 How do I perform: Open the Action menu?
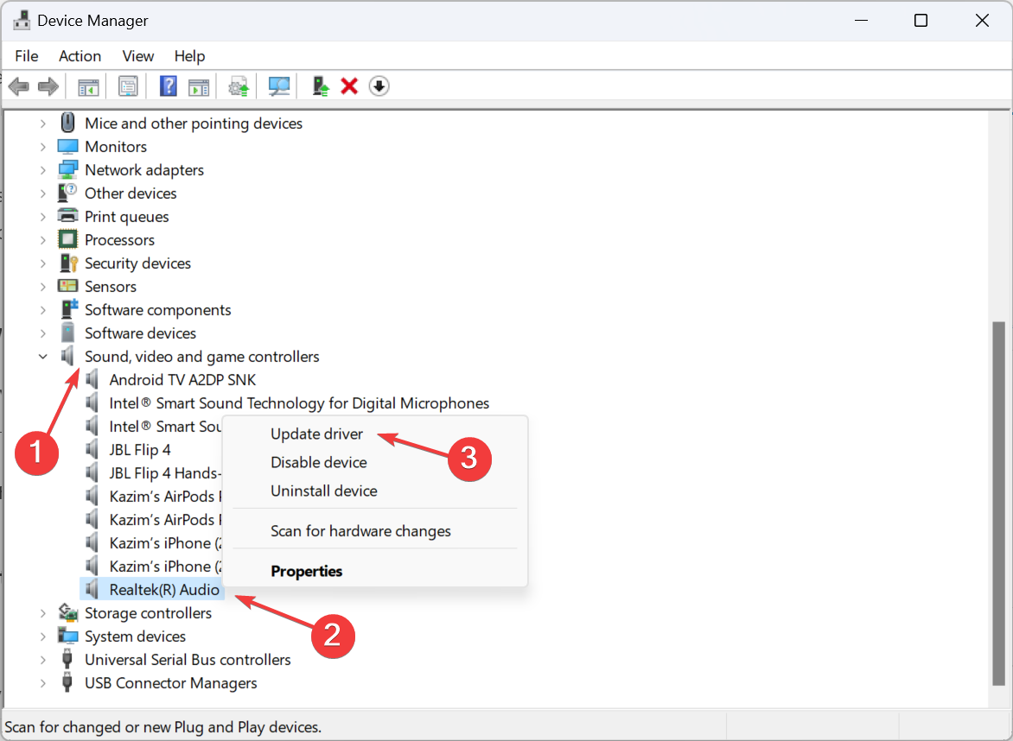tap(80, 56)
